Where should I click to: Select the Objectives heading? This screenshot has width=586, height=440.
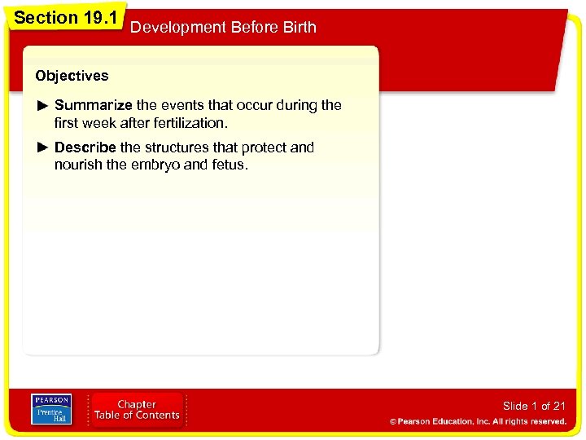(x=72, y=76)
